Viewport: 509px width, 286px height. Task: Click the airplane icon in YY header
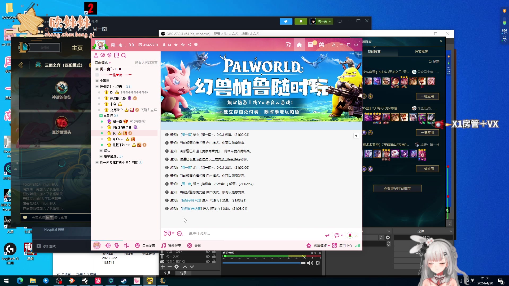point(183,45)
